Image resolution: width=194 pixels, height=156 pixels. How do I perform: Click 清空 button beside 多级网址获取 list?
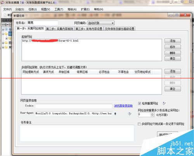pos(173,89)
